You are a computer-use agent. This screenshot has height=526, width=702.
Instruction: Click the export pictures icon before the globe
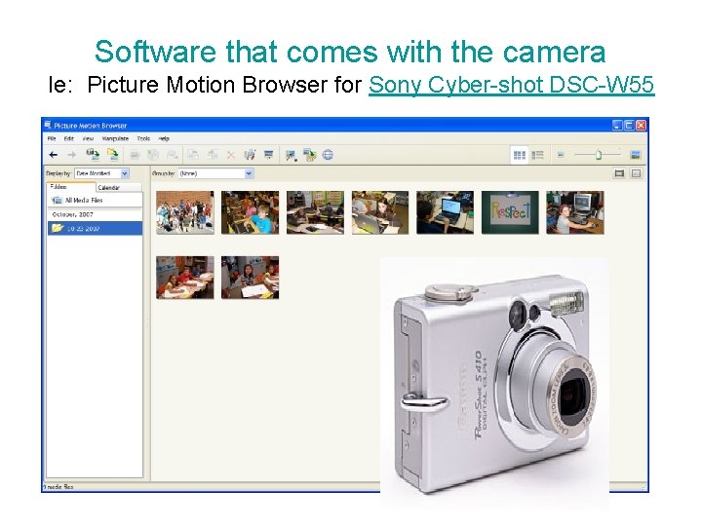(309, 155)
